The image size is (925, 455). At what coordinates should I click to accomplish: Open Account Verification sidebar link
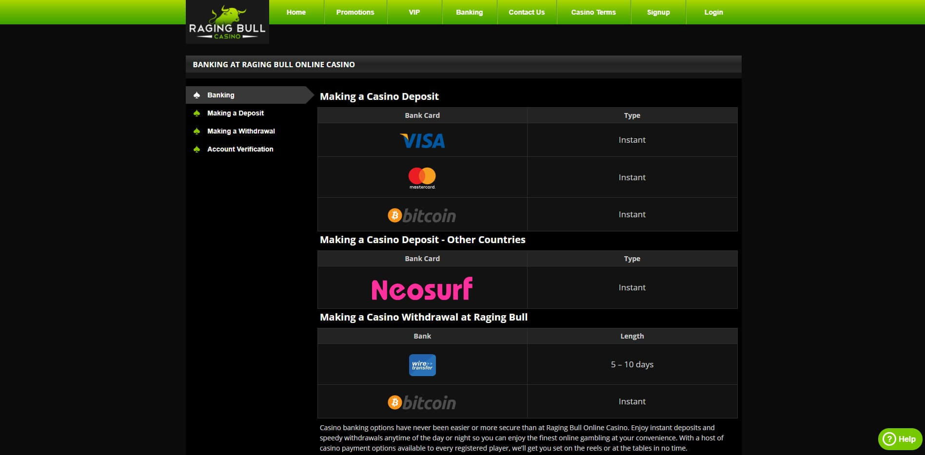tap(240, 149)
